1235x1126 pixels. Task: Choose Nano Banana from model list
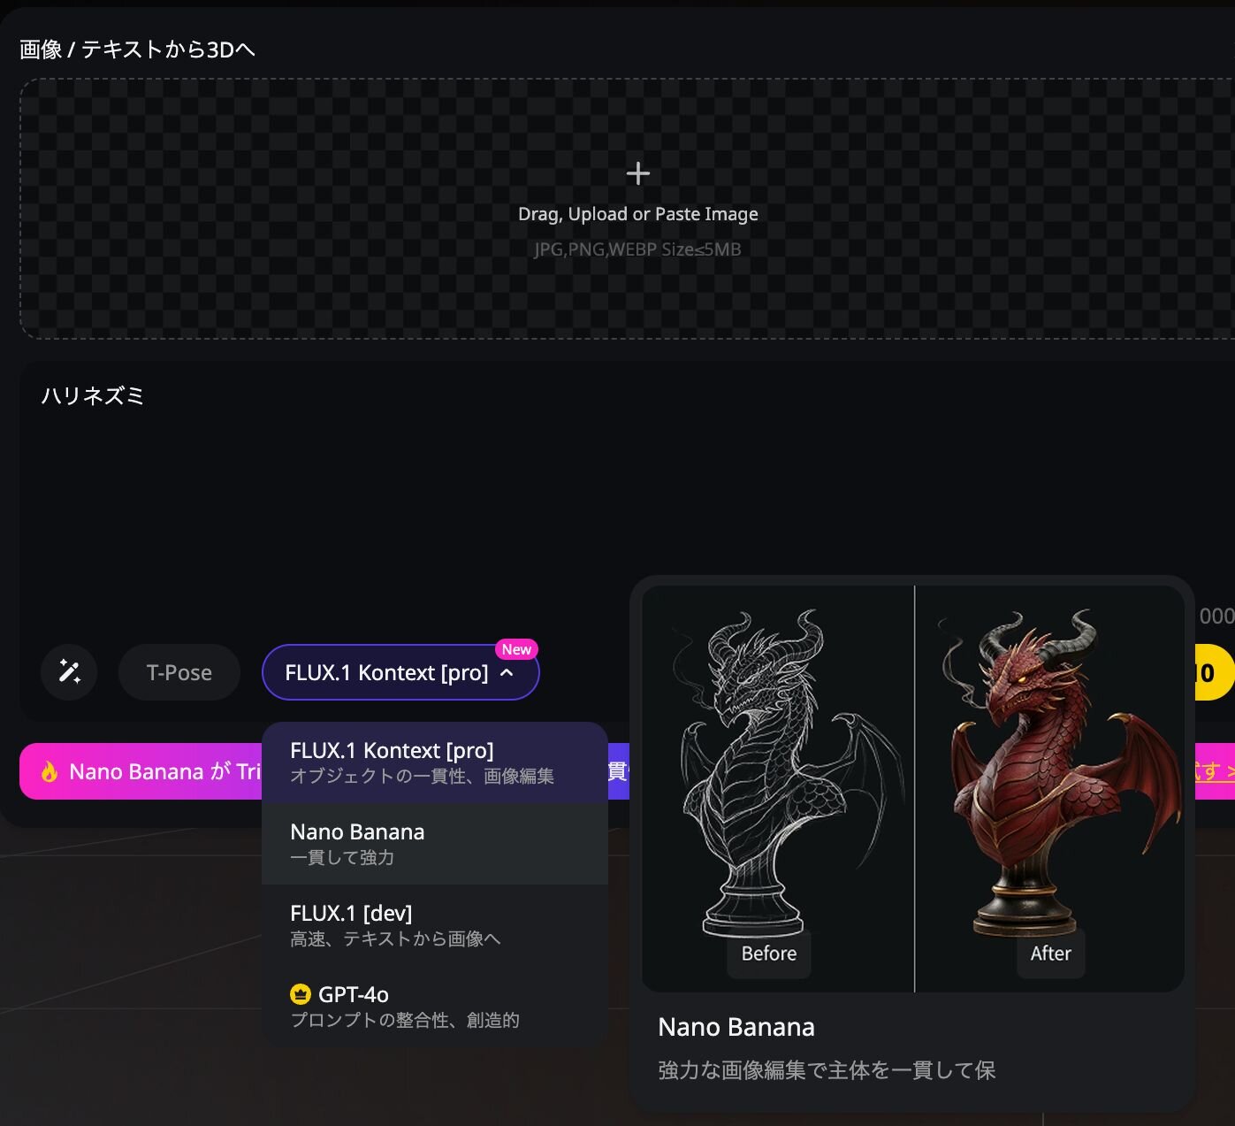coord(435,844)
